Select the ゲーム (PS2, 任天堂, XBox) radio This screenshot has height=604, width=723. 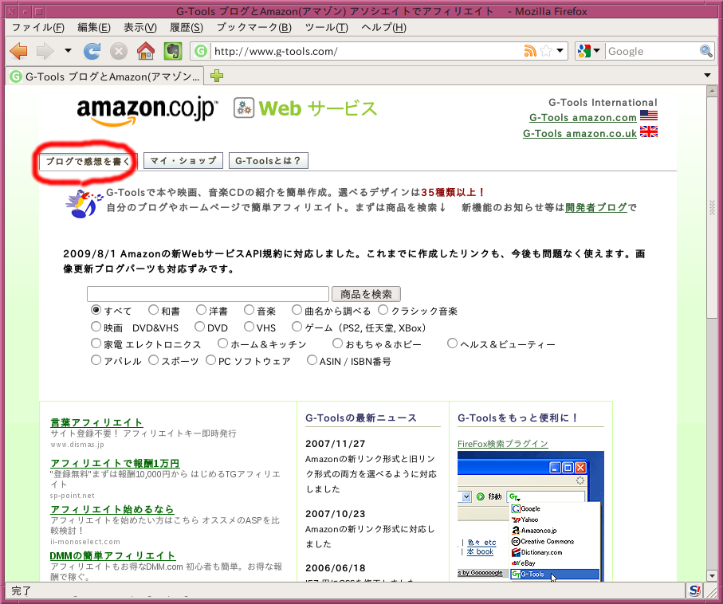297,327
